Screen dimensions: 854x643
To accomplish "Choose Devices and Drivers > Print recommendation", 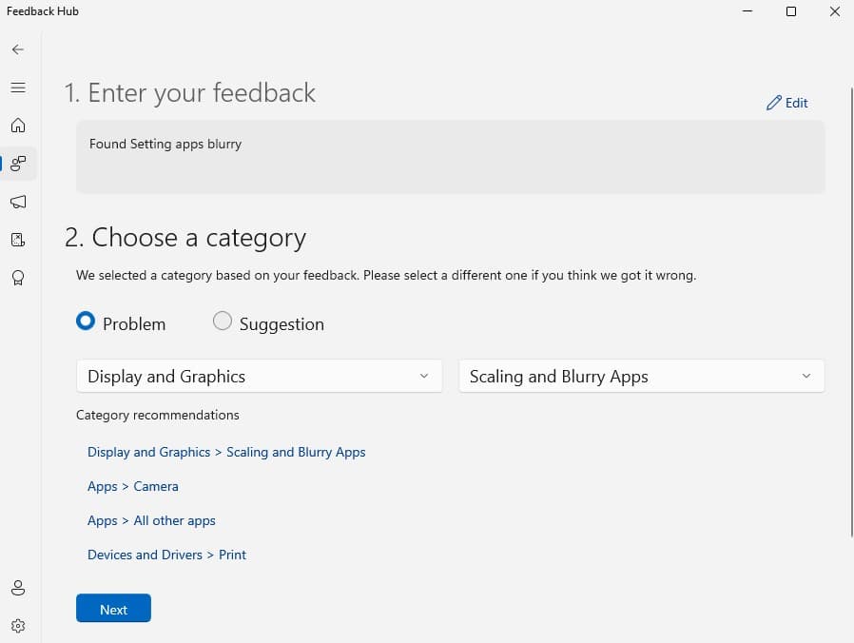I will (166, 555).
